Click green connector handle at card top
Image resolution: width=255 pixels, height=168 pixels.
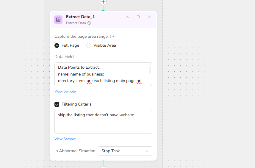[103, 10]
